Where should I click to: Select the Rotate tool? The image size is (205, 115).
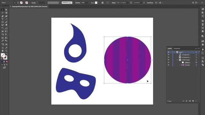tap(3, 28)
